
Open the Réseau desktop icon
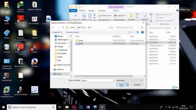7,34
